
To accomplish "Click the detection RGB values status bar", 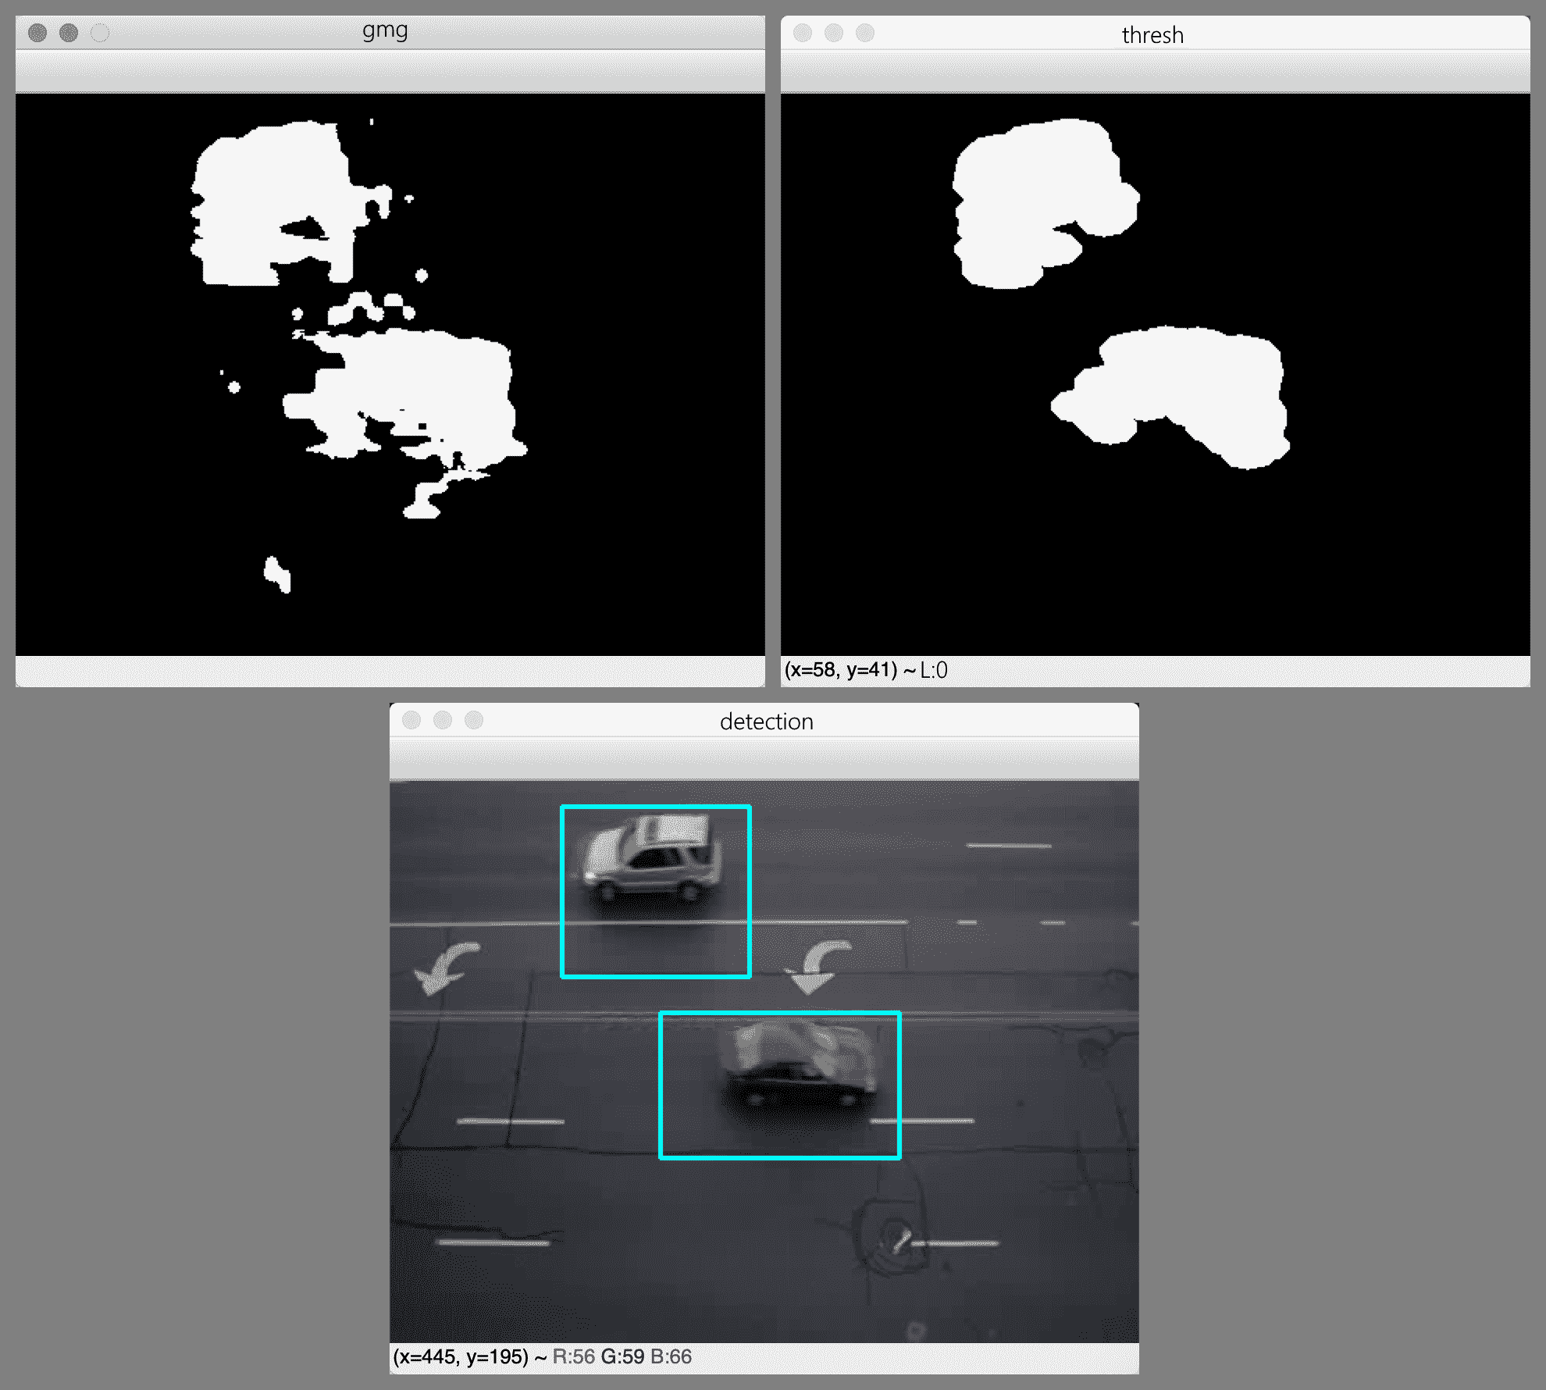I will [622, 1356].
